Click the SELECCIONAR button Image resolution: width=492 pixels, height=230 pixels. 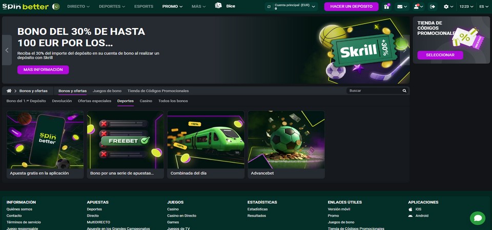pos(440,55)
